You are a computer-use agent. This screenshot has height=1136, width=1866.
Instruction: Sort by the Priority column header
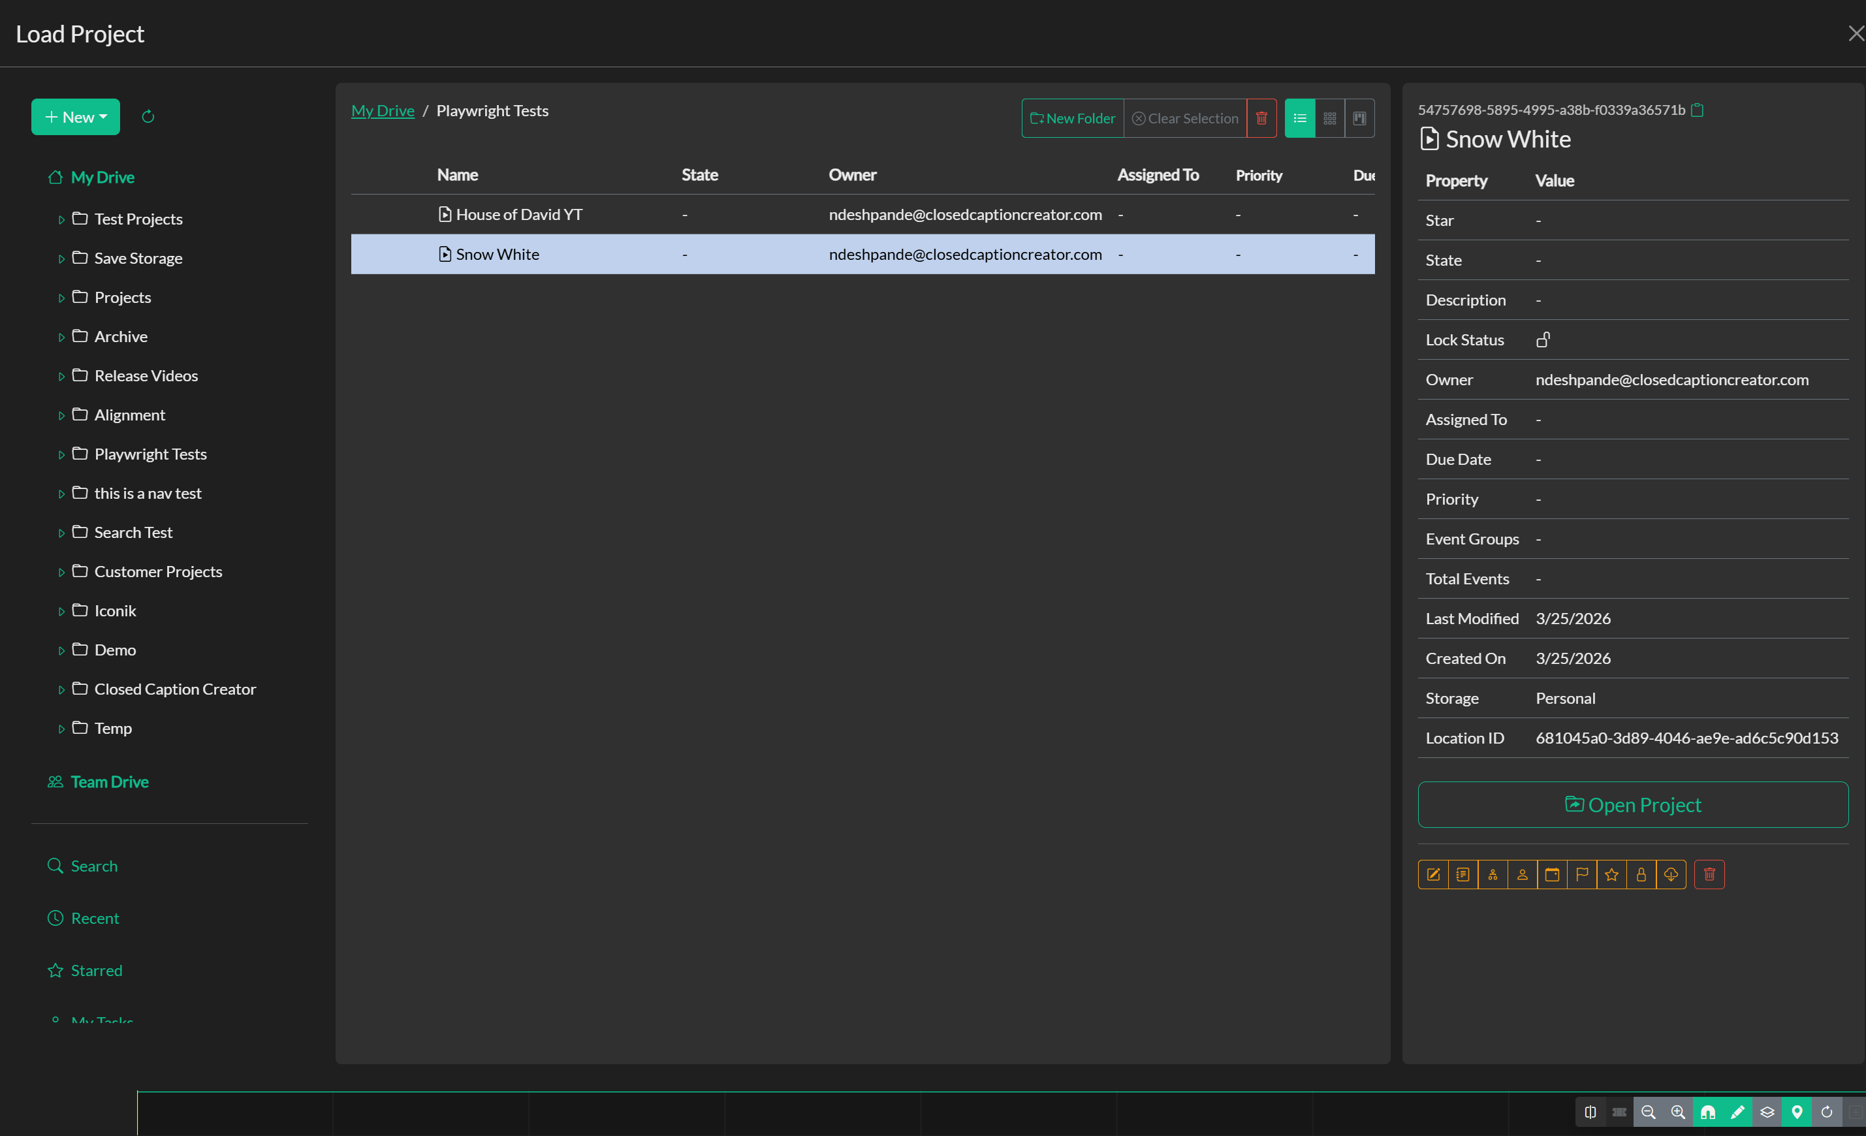point(1259,175)
